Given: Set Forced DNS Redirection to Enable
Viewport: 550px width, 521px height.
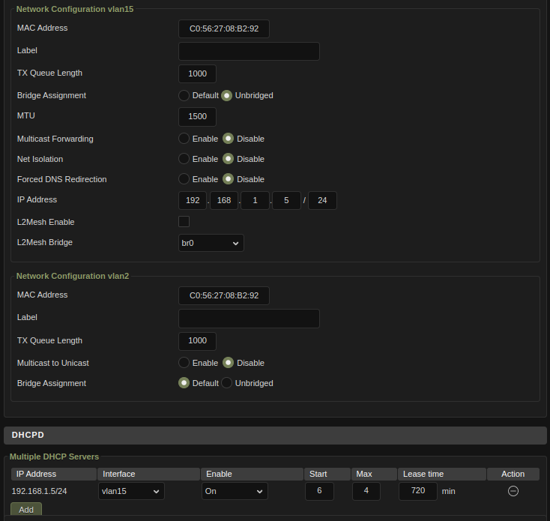Looking at the screenshot, I should click(x=184, y=179).
